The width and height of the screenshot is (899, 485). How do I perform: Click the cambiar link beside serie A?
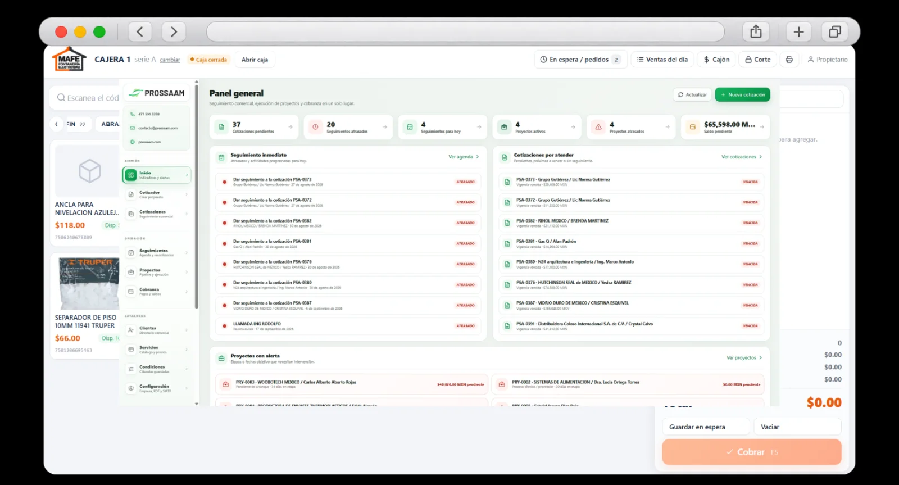(170, 60)
